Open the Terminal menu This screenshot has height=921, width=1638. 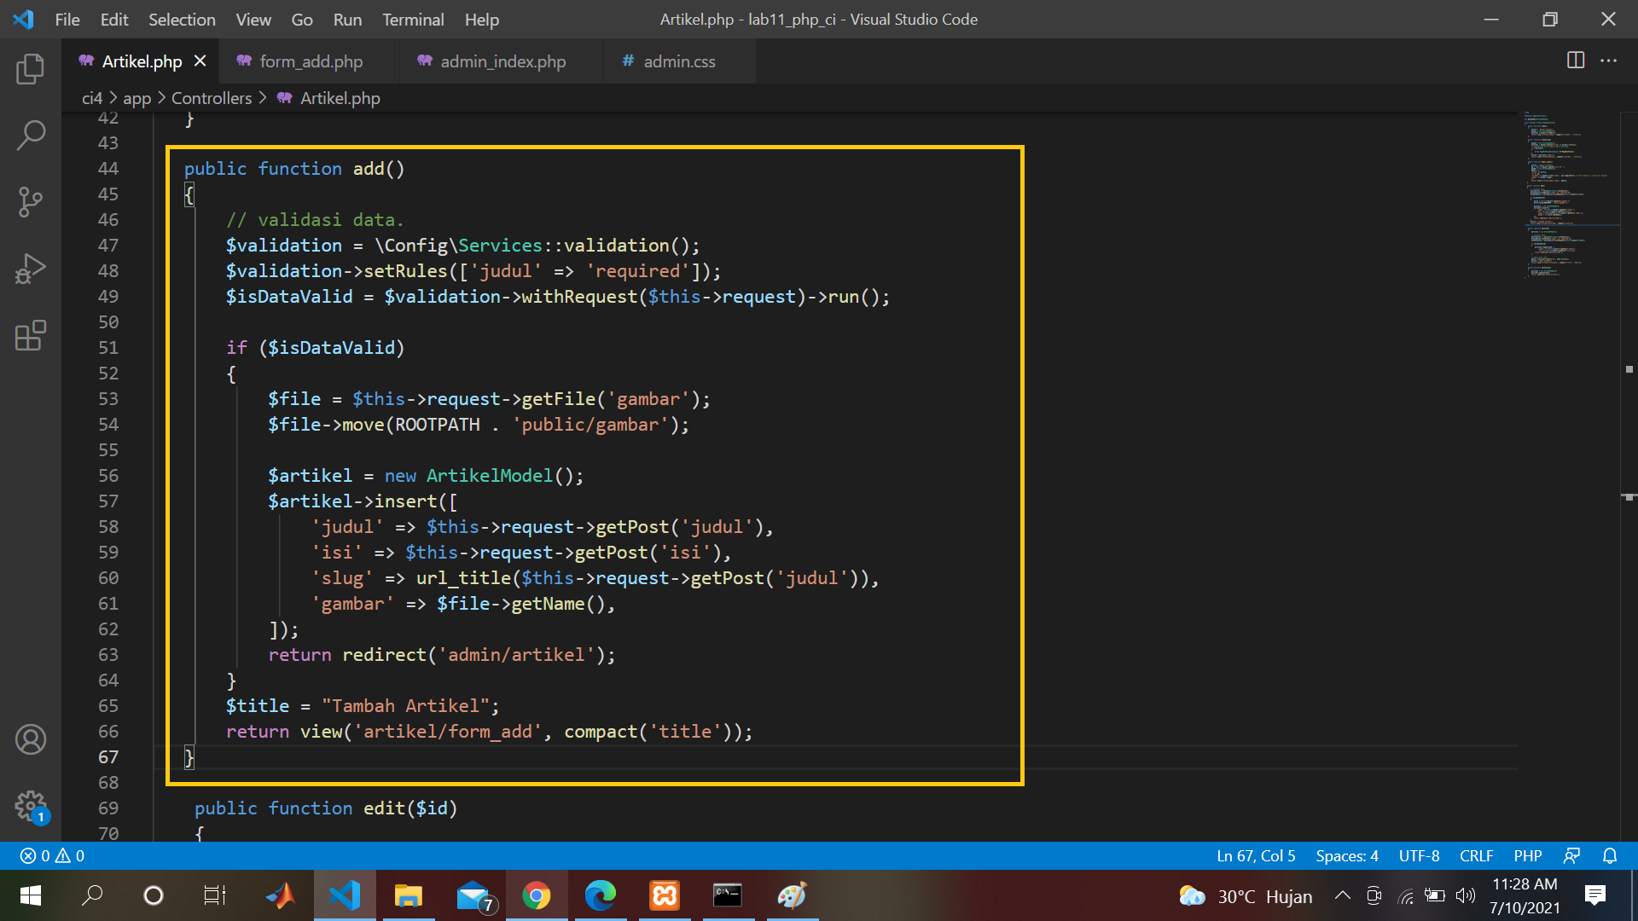413,19
